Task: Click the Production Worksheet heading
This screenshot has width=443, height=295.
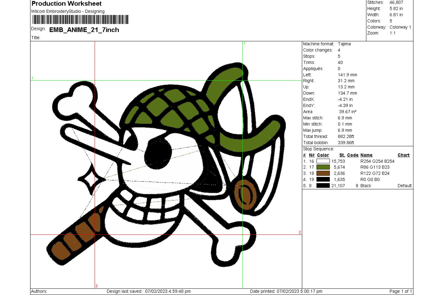Action: point(66,4)
